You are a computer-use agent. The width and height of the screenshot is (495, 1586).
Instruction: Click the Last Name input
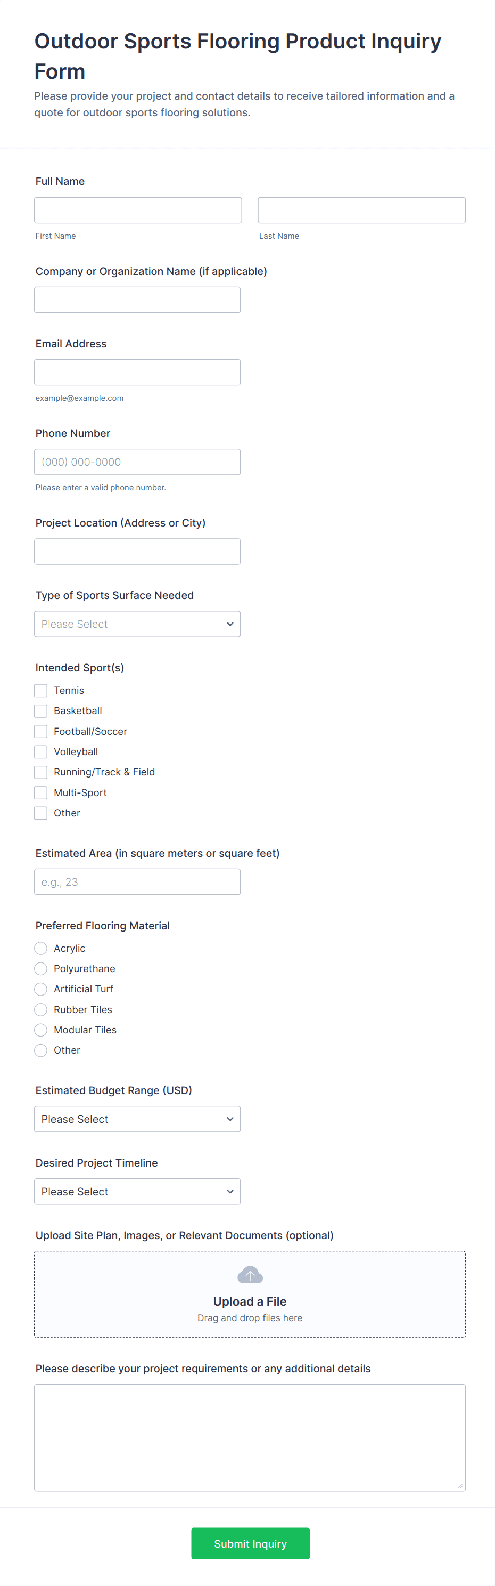[x=361, y=210]
